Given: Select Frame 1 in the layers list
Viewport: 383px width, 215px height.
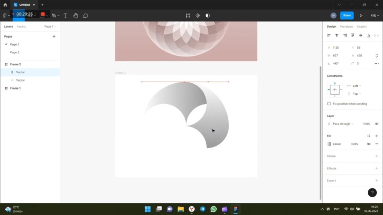Looking at the screenshot, I should 16,88.
